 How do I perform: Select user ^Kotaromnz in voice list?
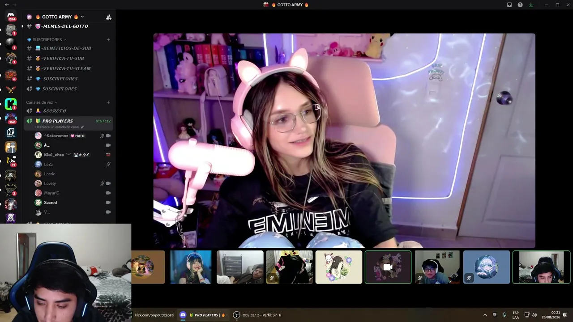tap(73, 136)
